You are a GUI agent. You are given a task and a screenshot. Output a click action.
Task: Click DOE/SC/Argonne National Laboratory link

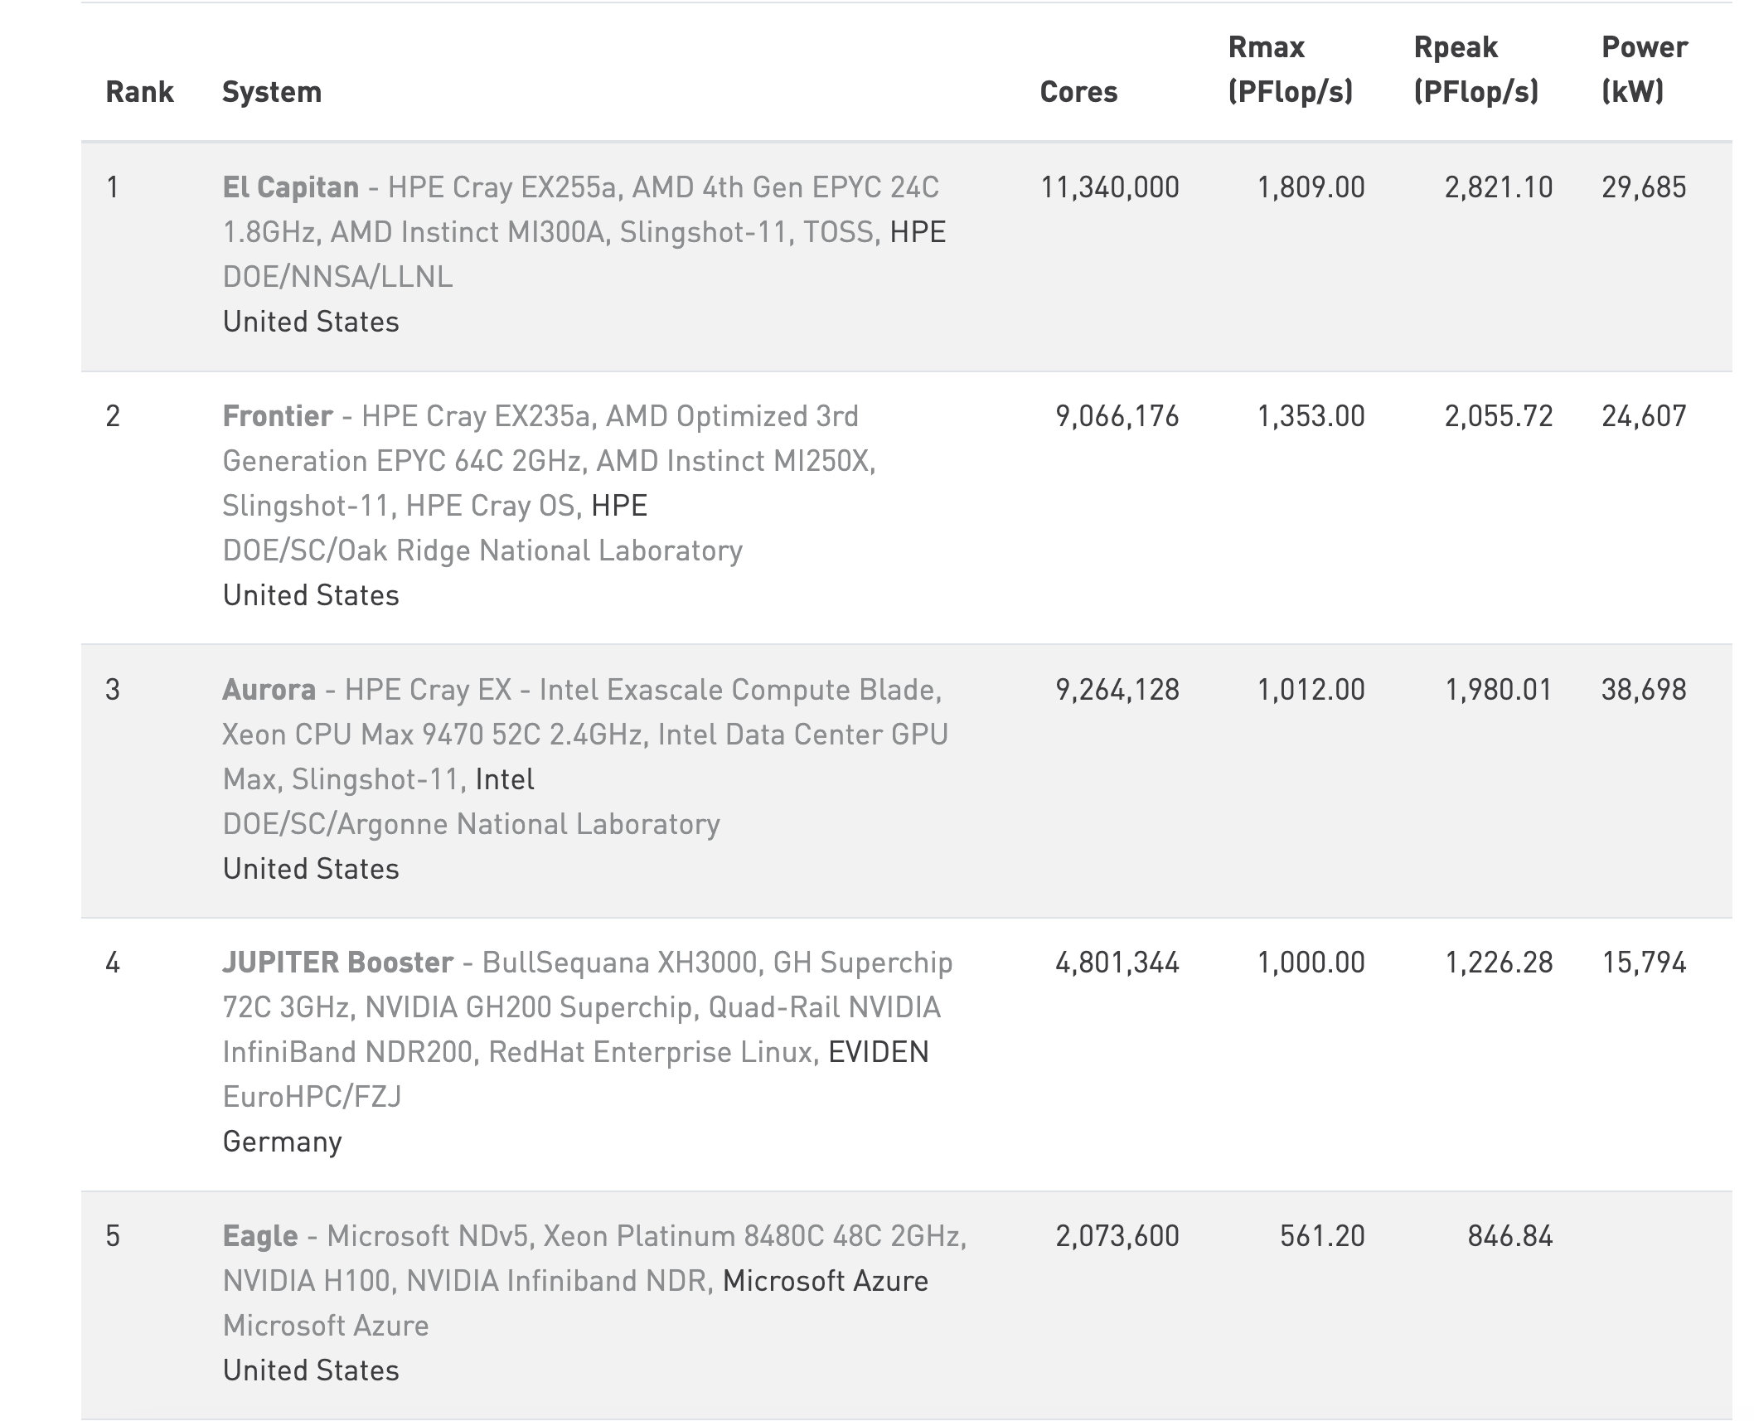(x=471, y=824)
